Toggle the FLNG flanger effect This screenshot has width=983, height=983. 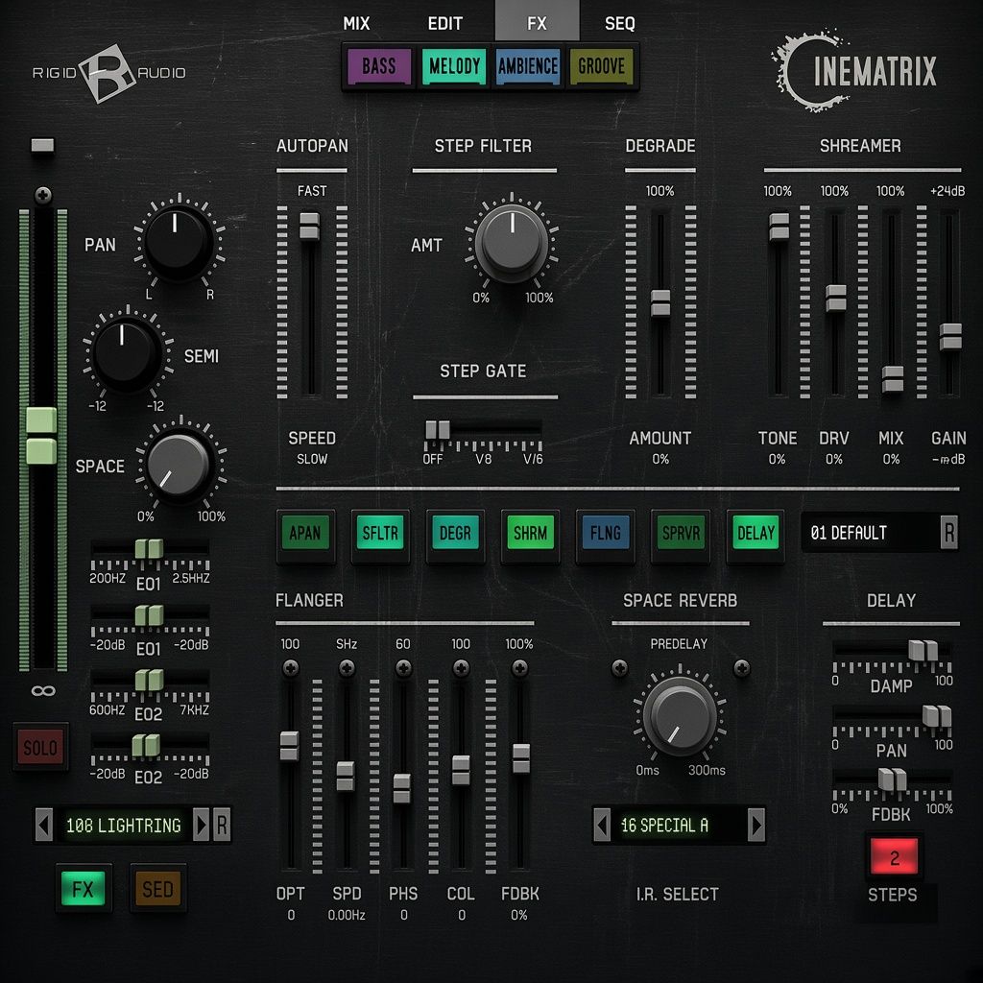pos(605,534)
